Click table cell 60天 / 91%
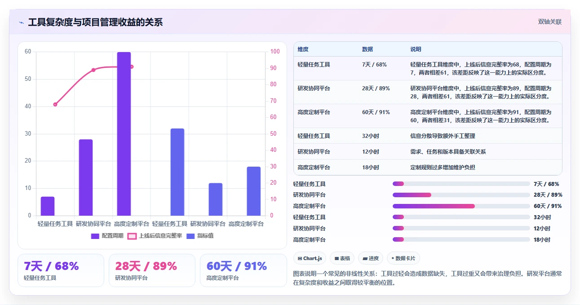580x305 pixels. (376, 112)
